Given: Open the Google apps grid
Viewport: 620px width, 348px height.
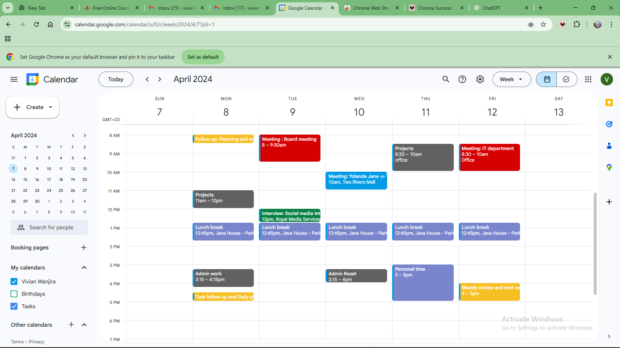Looking at the screenshot, I should click(588, 79).
